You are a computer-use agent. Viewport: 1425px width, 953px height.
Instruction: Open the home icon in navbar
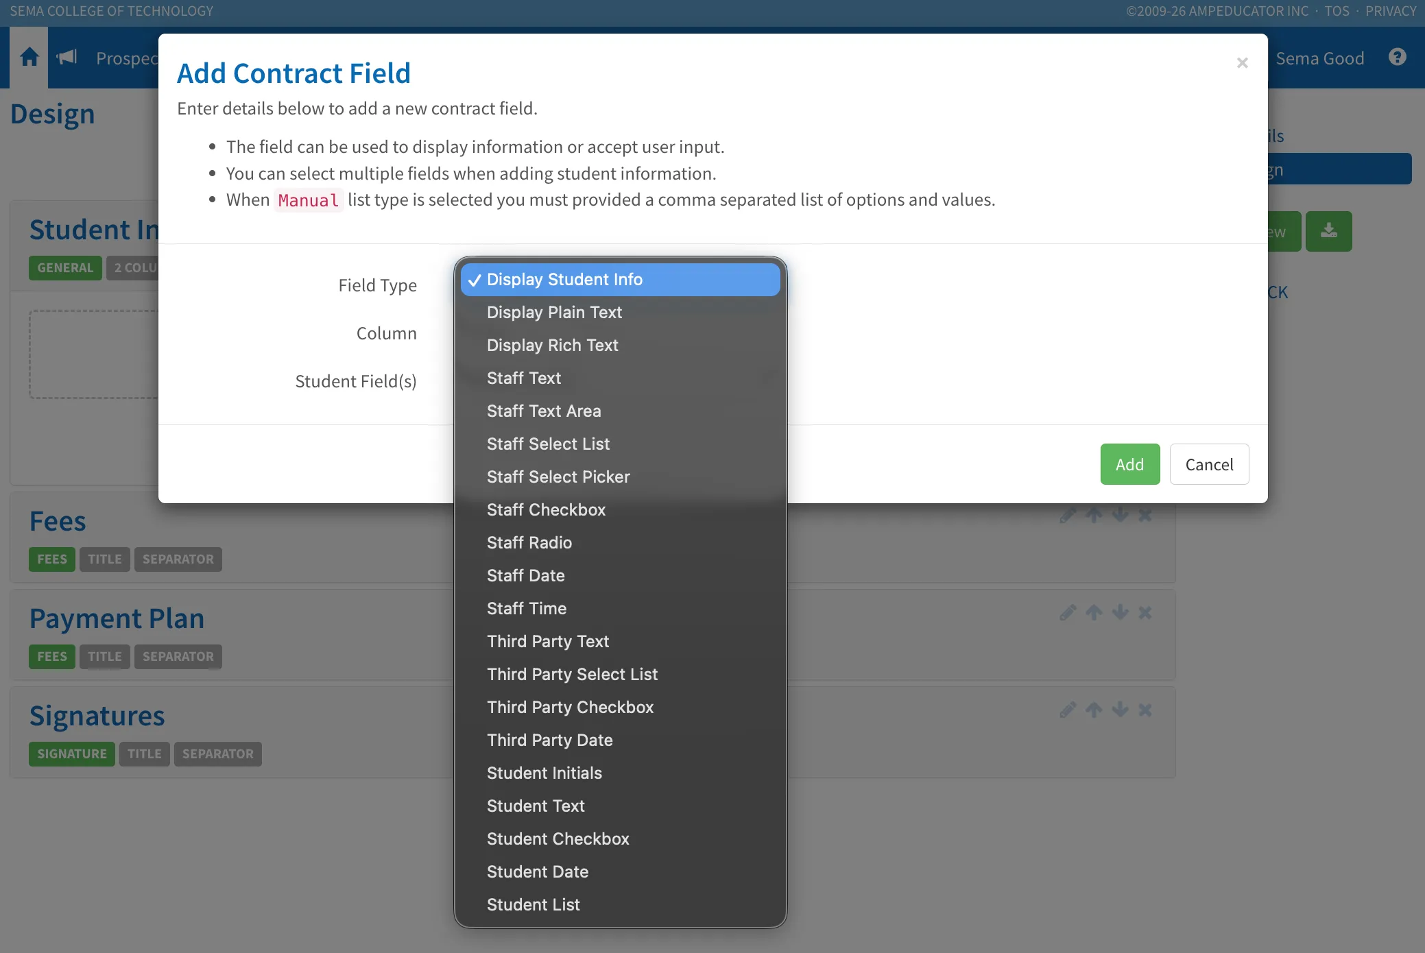point(29,58)
